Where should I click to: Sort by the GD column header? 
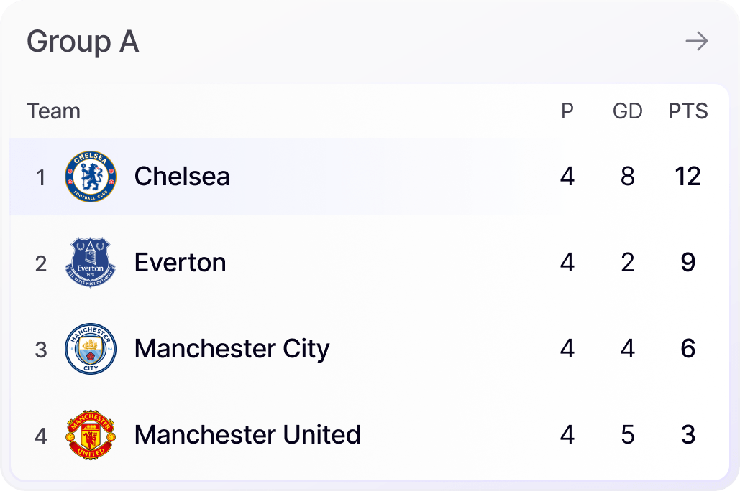tap(627, 111)
